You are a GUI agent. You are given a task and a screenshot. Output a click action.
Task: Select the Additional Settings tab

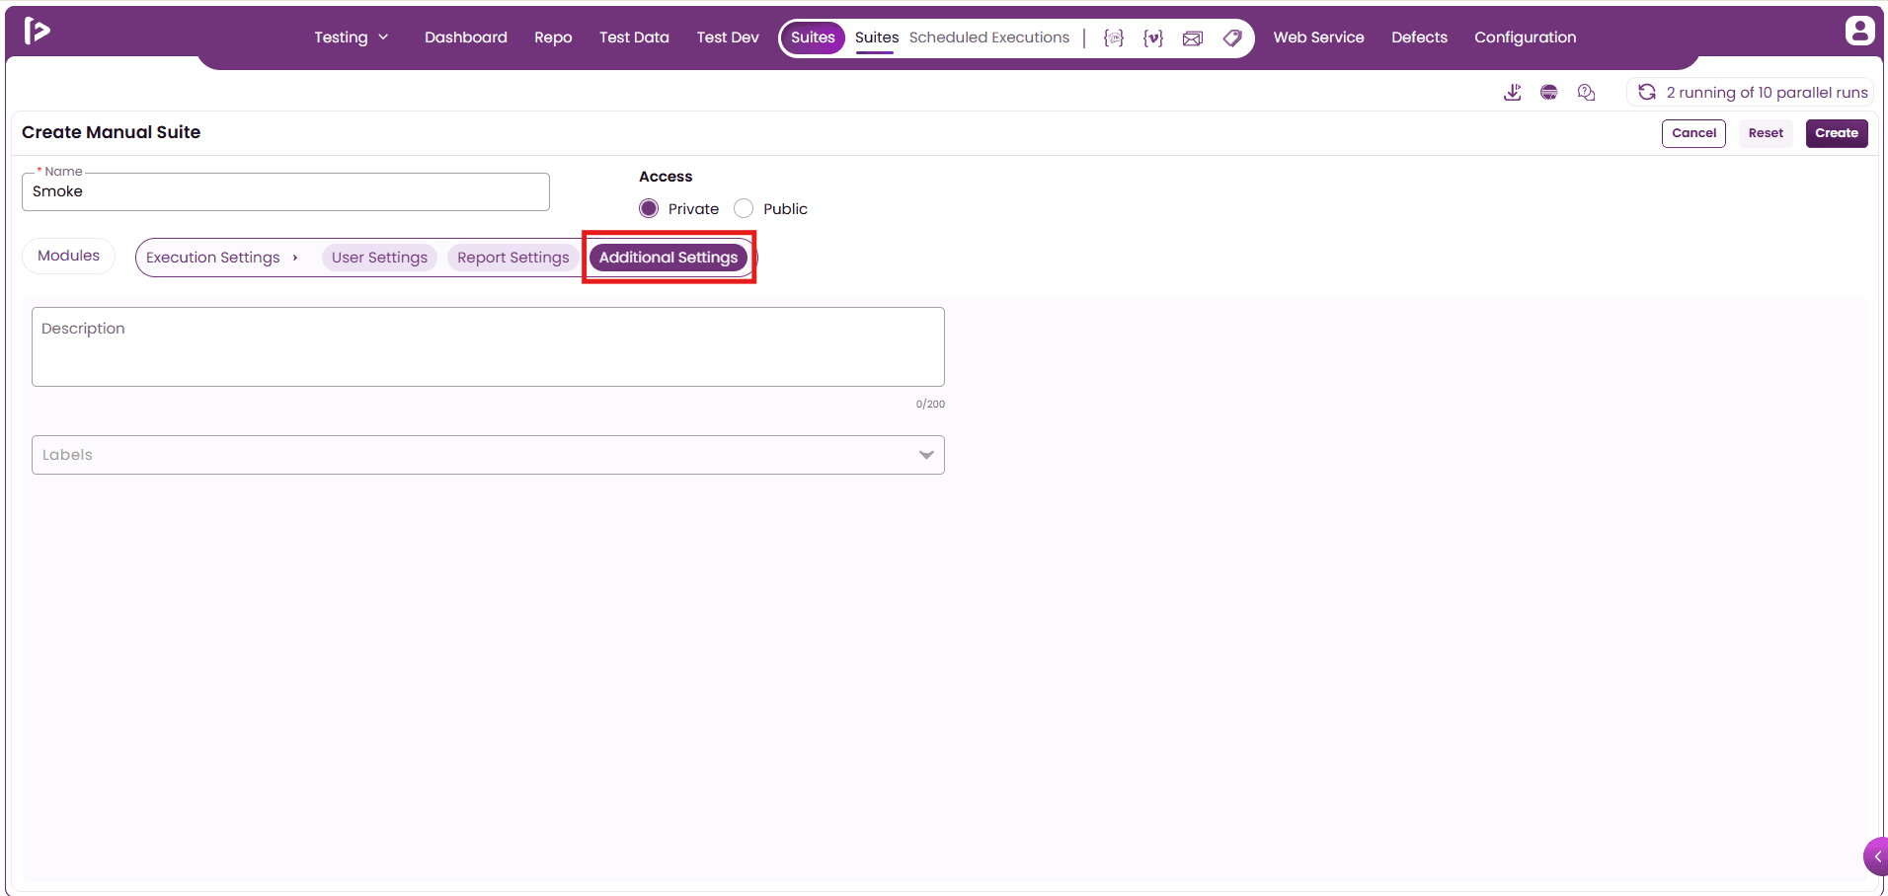pos(669,258)
